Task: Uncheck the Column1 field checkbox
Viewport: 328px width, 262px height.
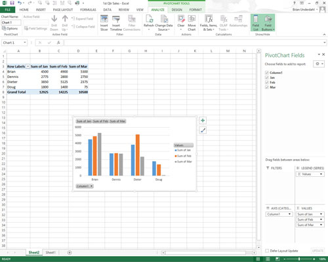Action: click(x=267, y=73)
